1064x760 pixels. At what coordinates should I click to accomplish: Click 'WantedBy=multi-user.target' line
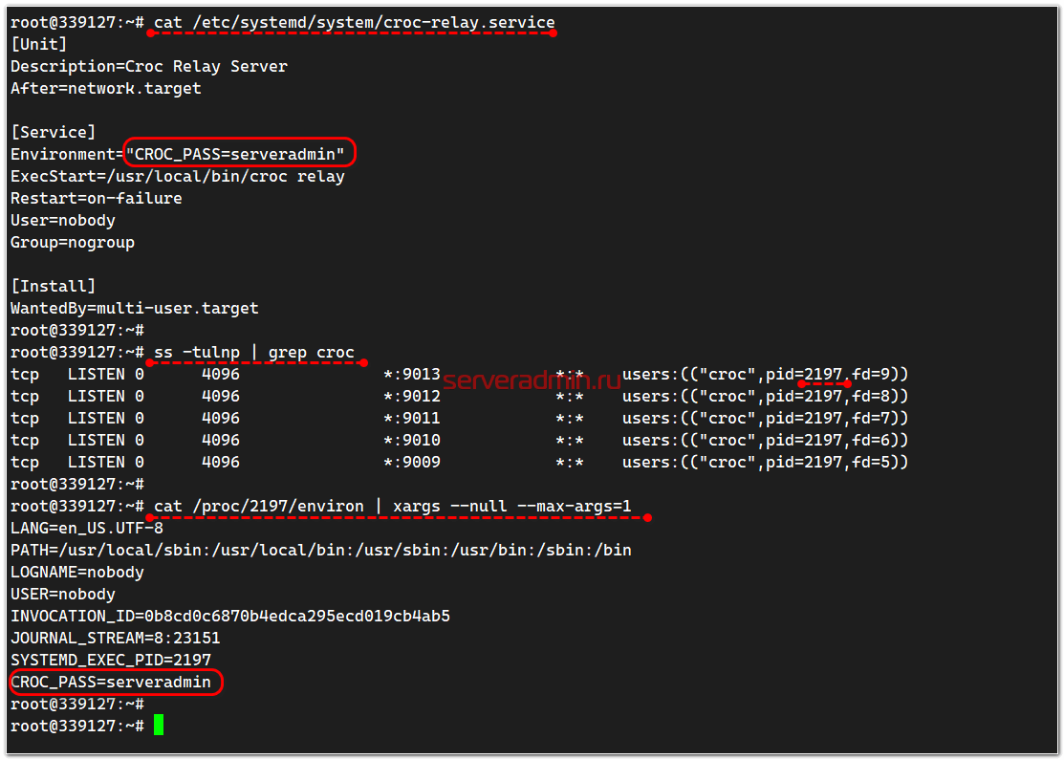tap(135, 308)
